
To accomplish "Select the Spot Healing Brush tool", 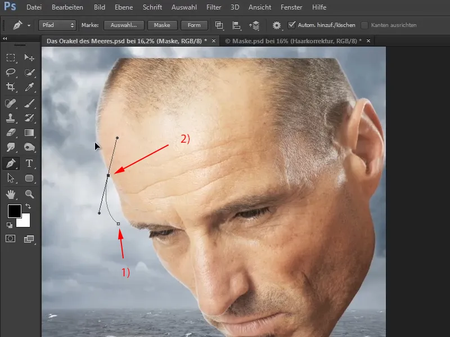I will coord(11,103).
